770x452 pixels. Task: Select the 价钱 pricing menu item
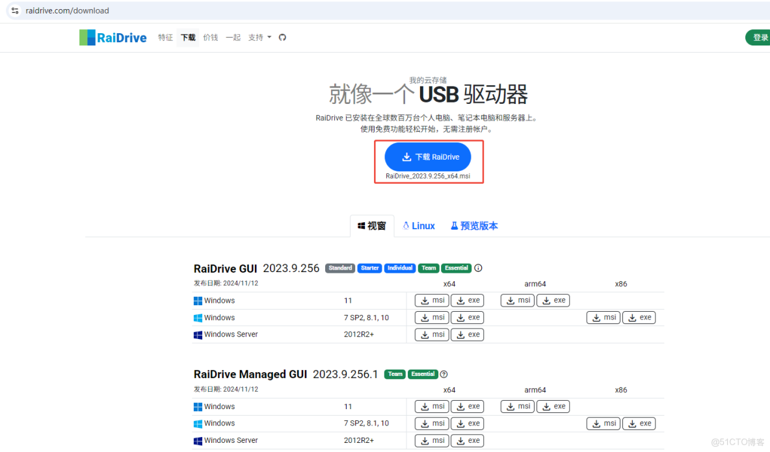coord(210,37)
